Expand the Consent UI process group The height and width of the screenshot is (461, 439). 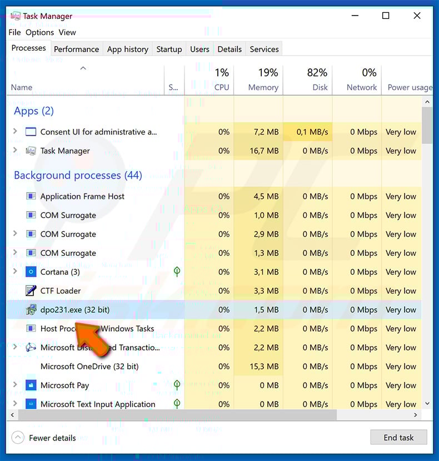click(x=15, y=131)
